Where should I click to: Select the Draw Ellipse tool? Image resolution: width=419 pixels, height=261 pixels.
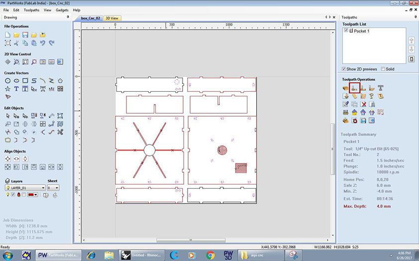(16, 80)
